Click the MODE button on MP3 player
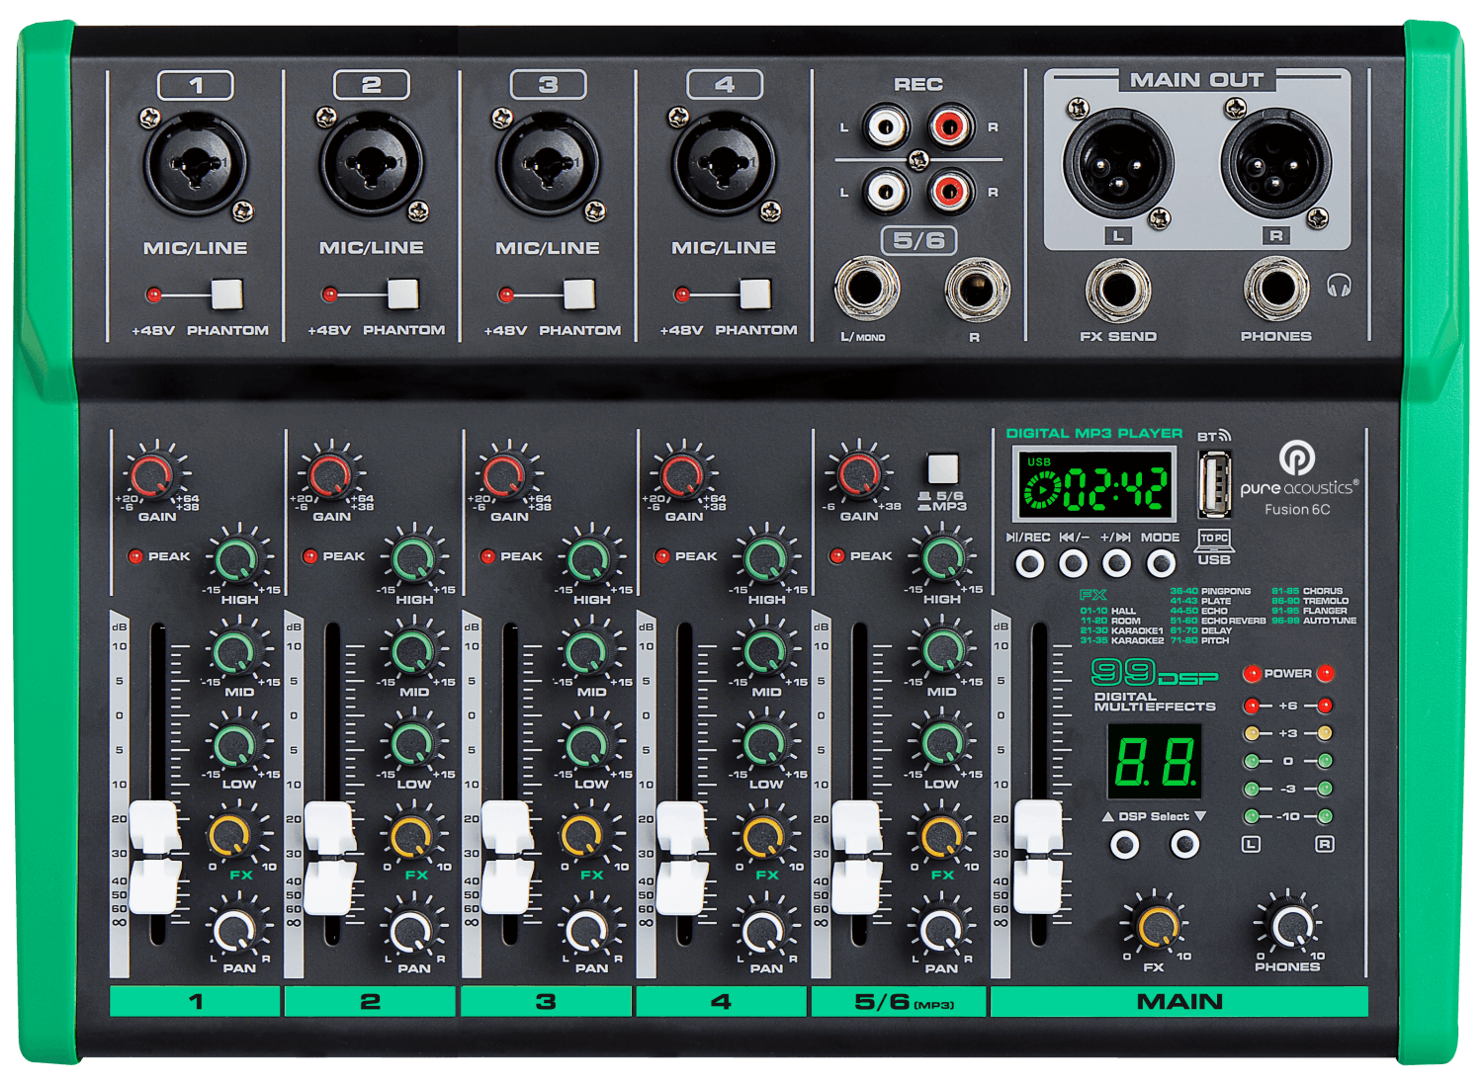The height and width of the screenshot is (1086, 1483). (x=1161, y=563)
